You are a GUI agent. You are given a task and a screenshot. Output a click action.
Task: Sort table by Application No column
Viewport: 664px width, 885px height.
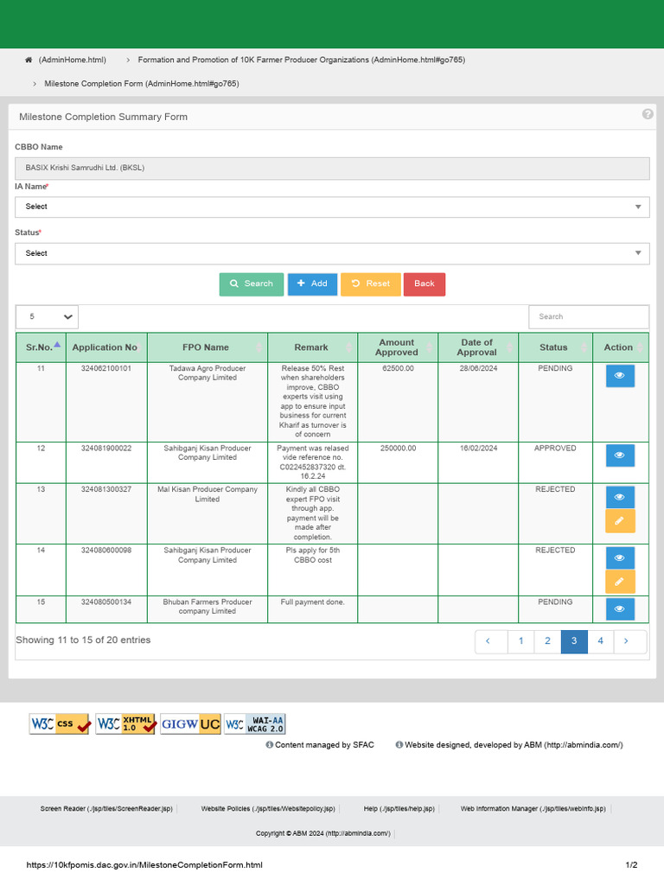(106, 347)
